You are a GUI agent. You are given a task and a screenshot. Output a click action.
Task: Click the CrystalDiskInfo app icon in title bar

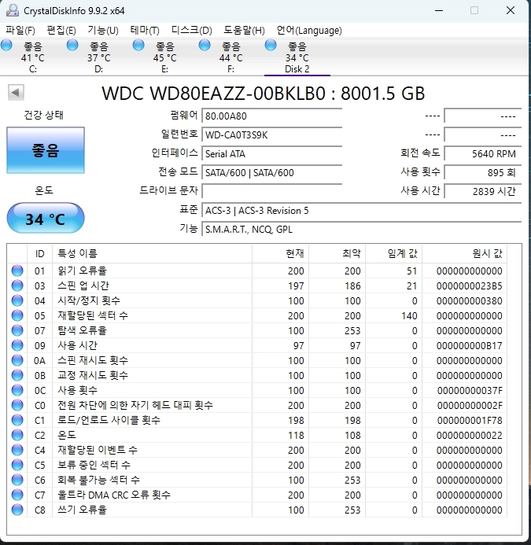13,10
